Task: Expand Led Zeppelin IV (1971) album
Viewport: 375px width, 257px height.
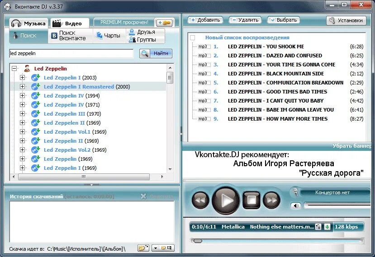Action: click(22, 105)
